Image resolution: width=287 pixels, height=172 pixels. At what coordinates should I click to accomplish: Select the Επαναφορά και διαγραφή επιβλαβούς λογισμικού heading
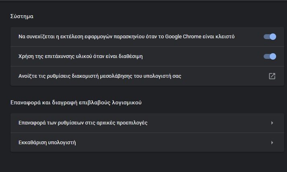(x=76, y=102)
